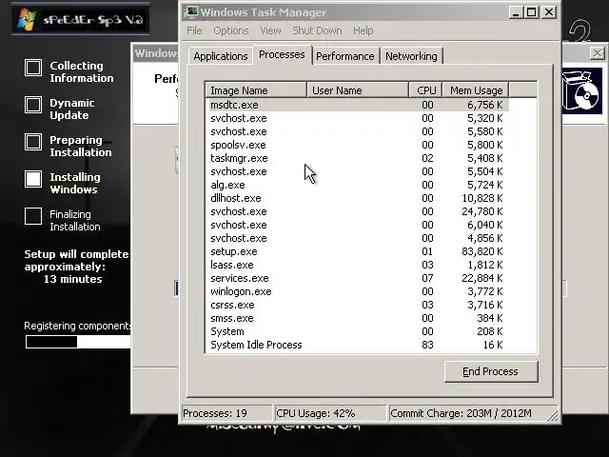Click the Task Manager title bar icon
Image resolution: width=609 pixels, height=457 pixels.
click(190, 12)
